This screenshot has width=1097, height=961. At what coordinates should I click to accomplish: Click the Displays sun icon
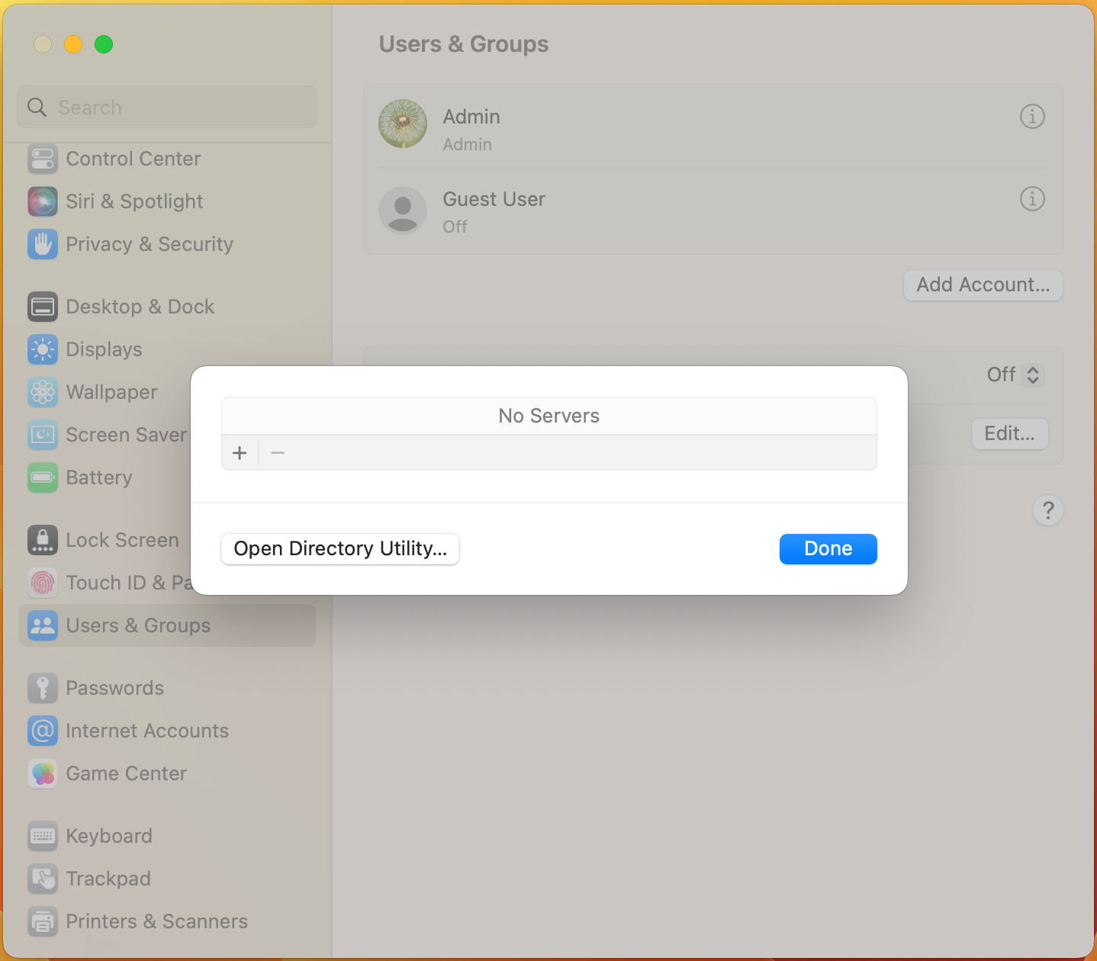click(x=43, y=349)
